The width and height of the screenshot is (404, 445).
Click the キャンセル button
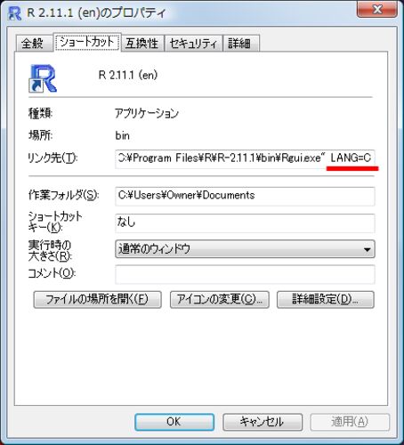[263, 422]
